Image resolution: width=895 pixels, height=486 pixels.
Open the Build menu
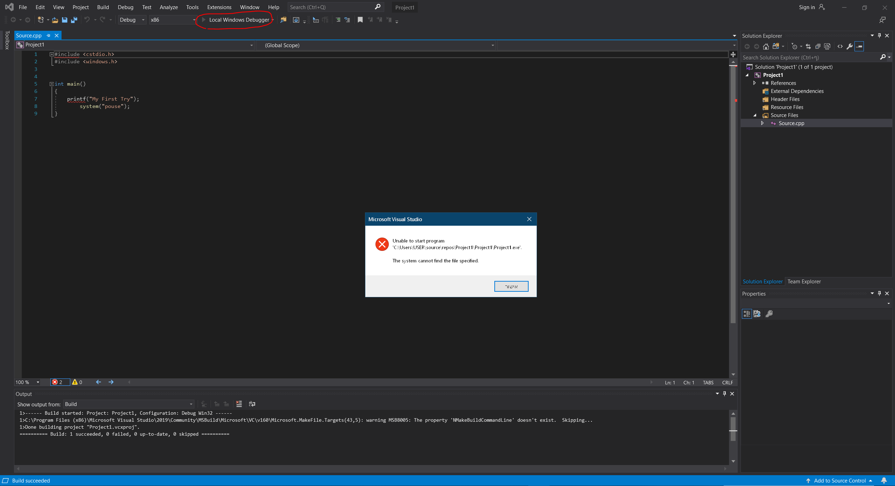103,7
